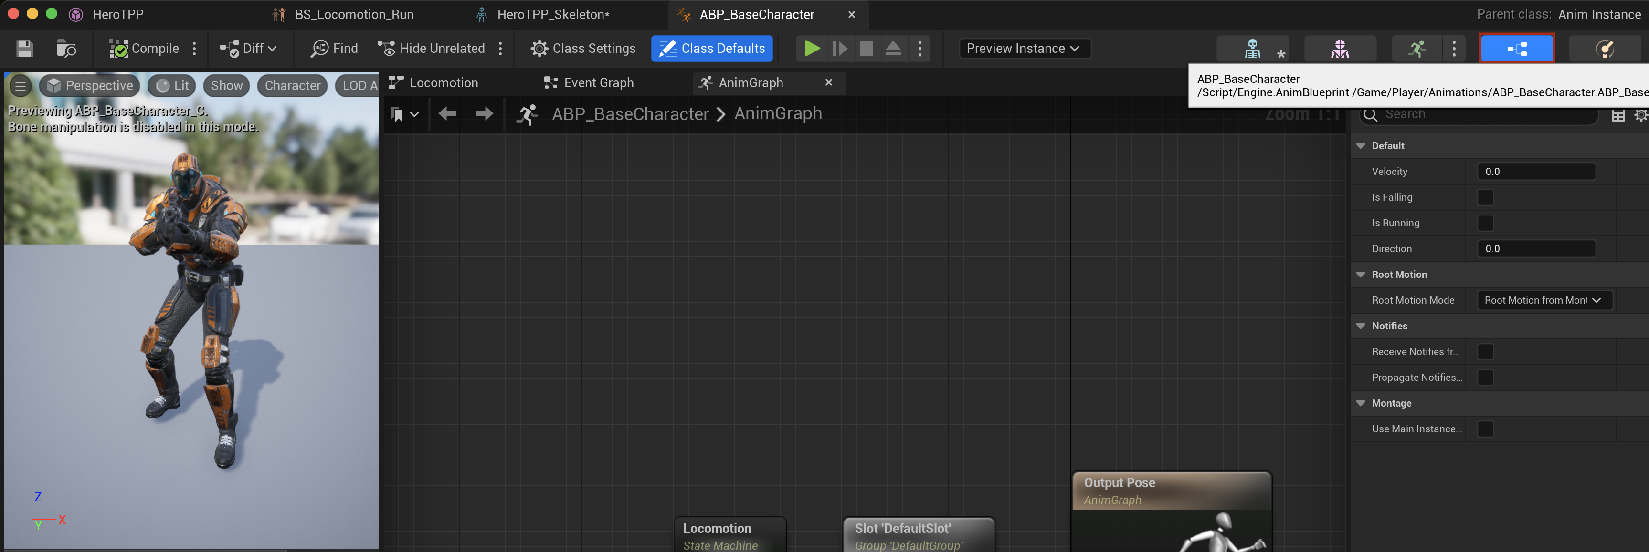The height and width of the screenshot is (552, 1649).
Task: Open Perspective view mode menu
Action: 90,86
